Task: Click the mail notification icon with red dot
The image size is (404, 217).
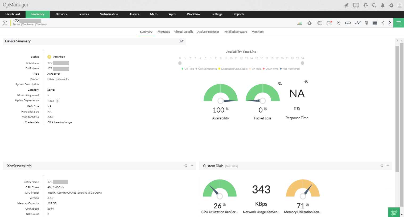Action: pos(329,23)
